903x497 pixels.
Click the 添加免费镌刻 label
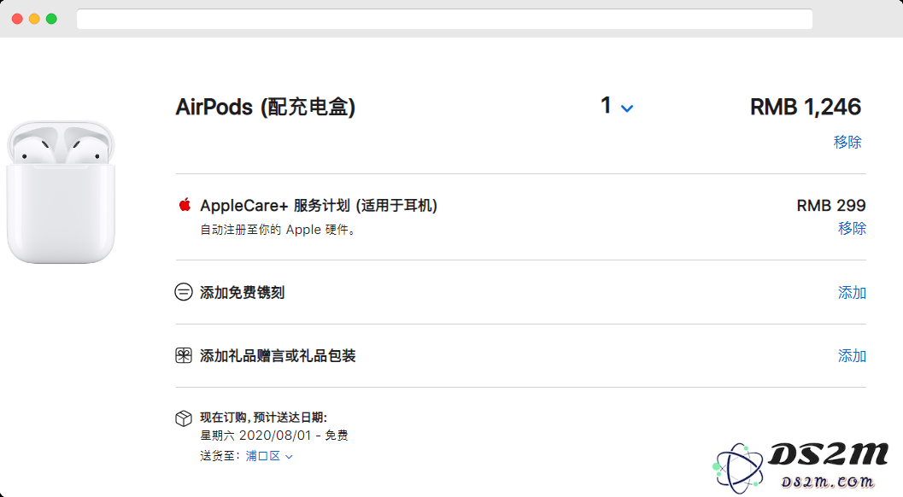coord(243,293)
